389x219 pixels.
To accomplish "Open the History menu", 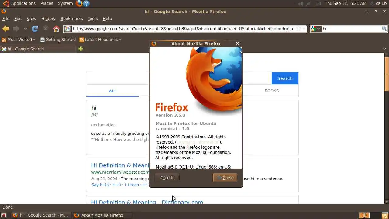I will [x=48, y=19].
